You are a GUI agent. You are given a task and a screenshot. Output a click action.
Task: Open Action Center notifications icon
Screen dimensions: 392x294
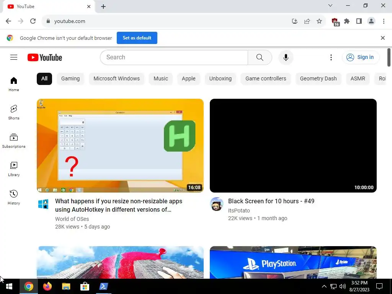379,286
